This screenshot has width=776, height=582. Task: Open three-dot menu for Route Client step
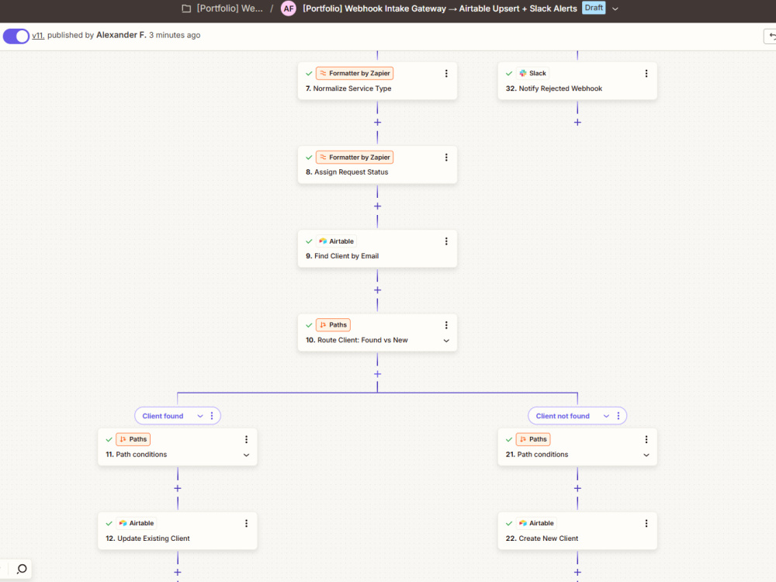(446, 324)
